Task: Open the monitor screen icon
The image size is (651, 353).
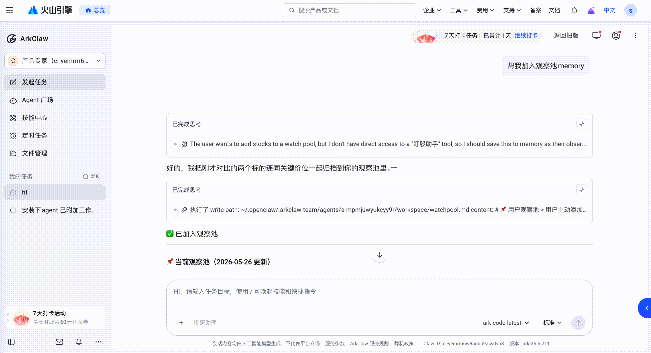Action: coord(596,35)
